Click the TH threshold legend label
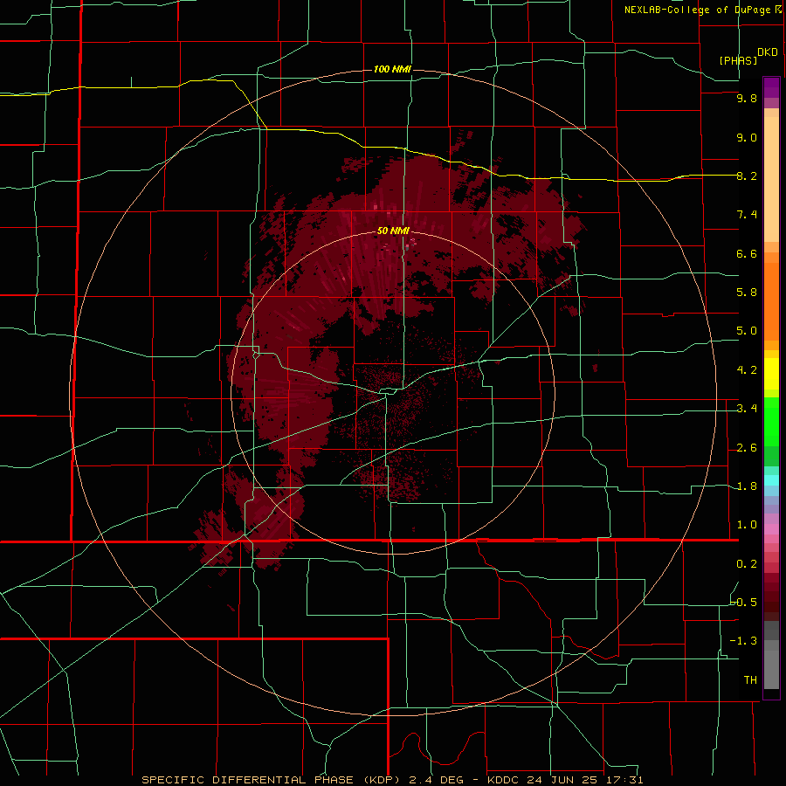786x786 pixels. click(x=750, y=680)
